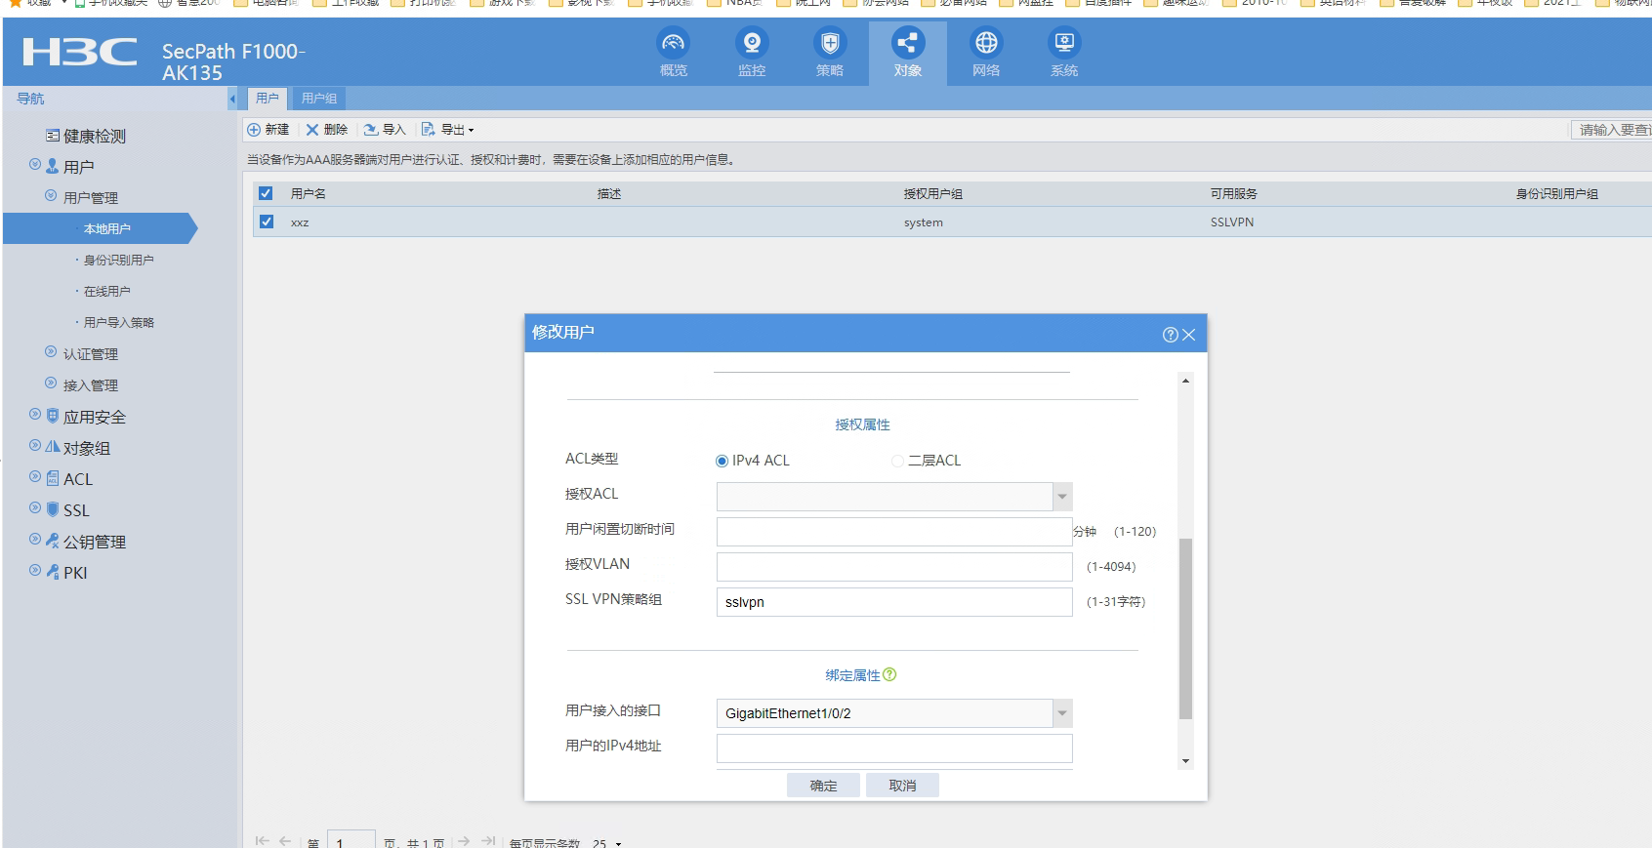Click the page number input field
The image size is (1652, 848).
tap(351, 840)
